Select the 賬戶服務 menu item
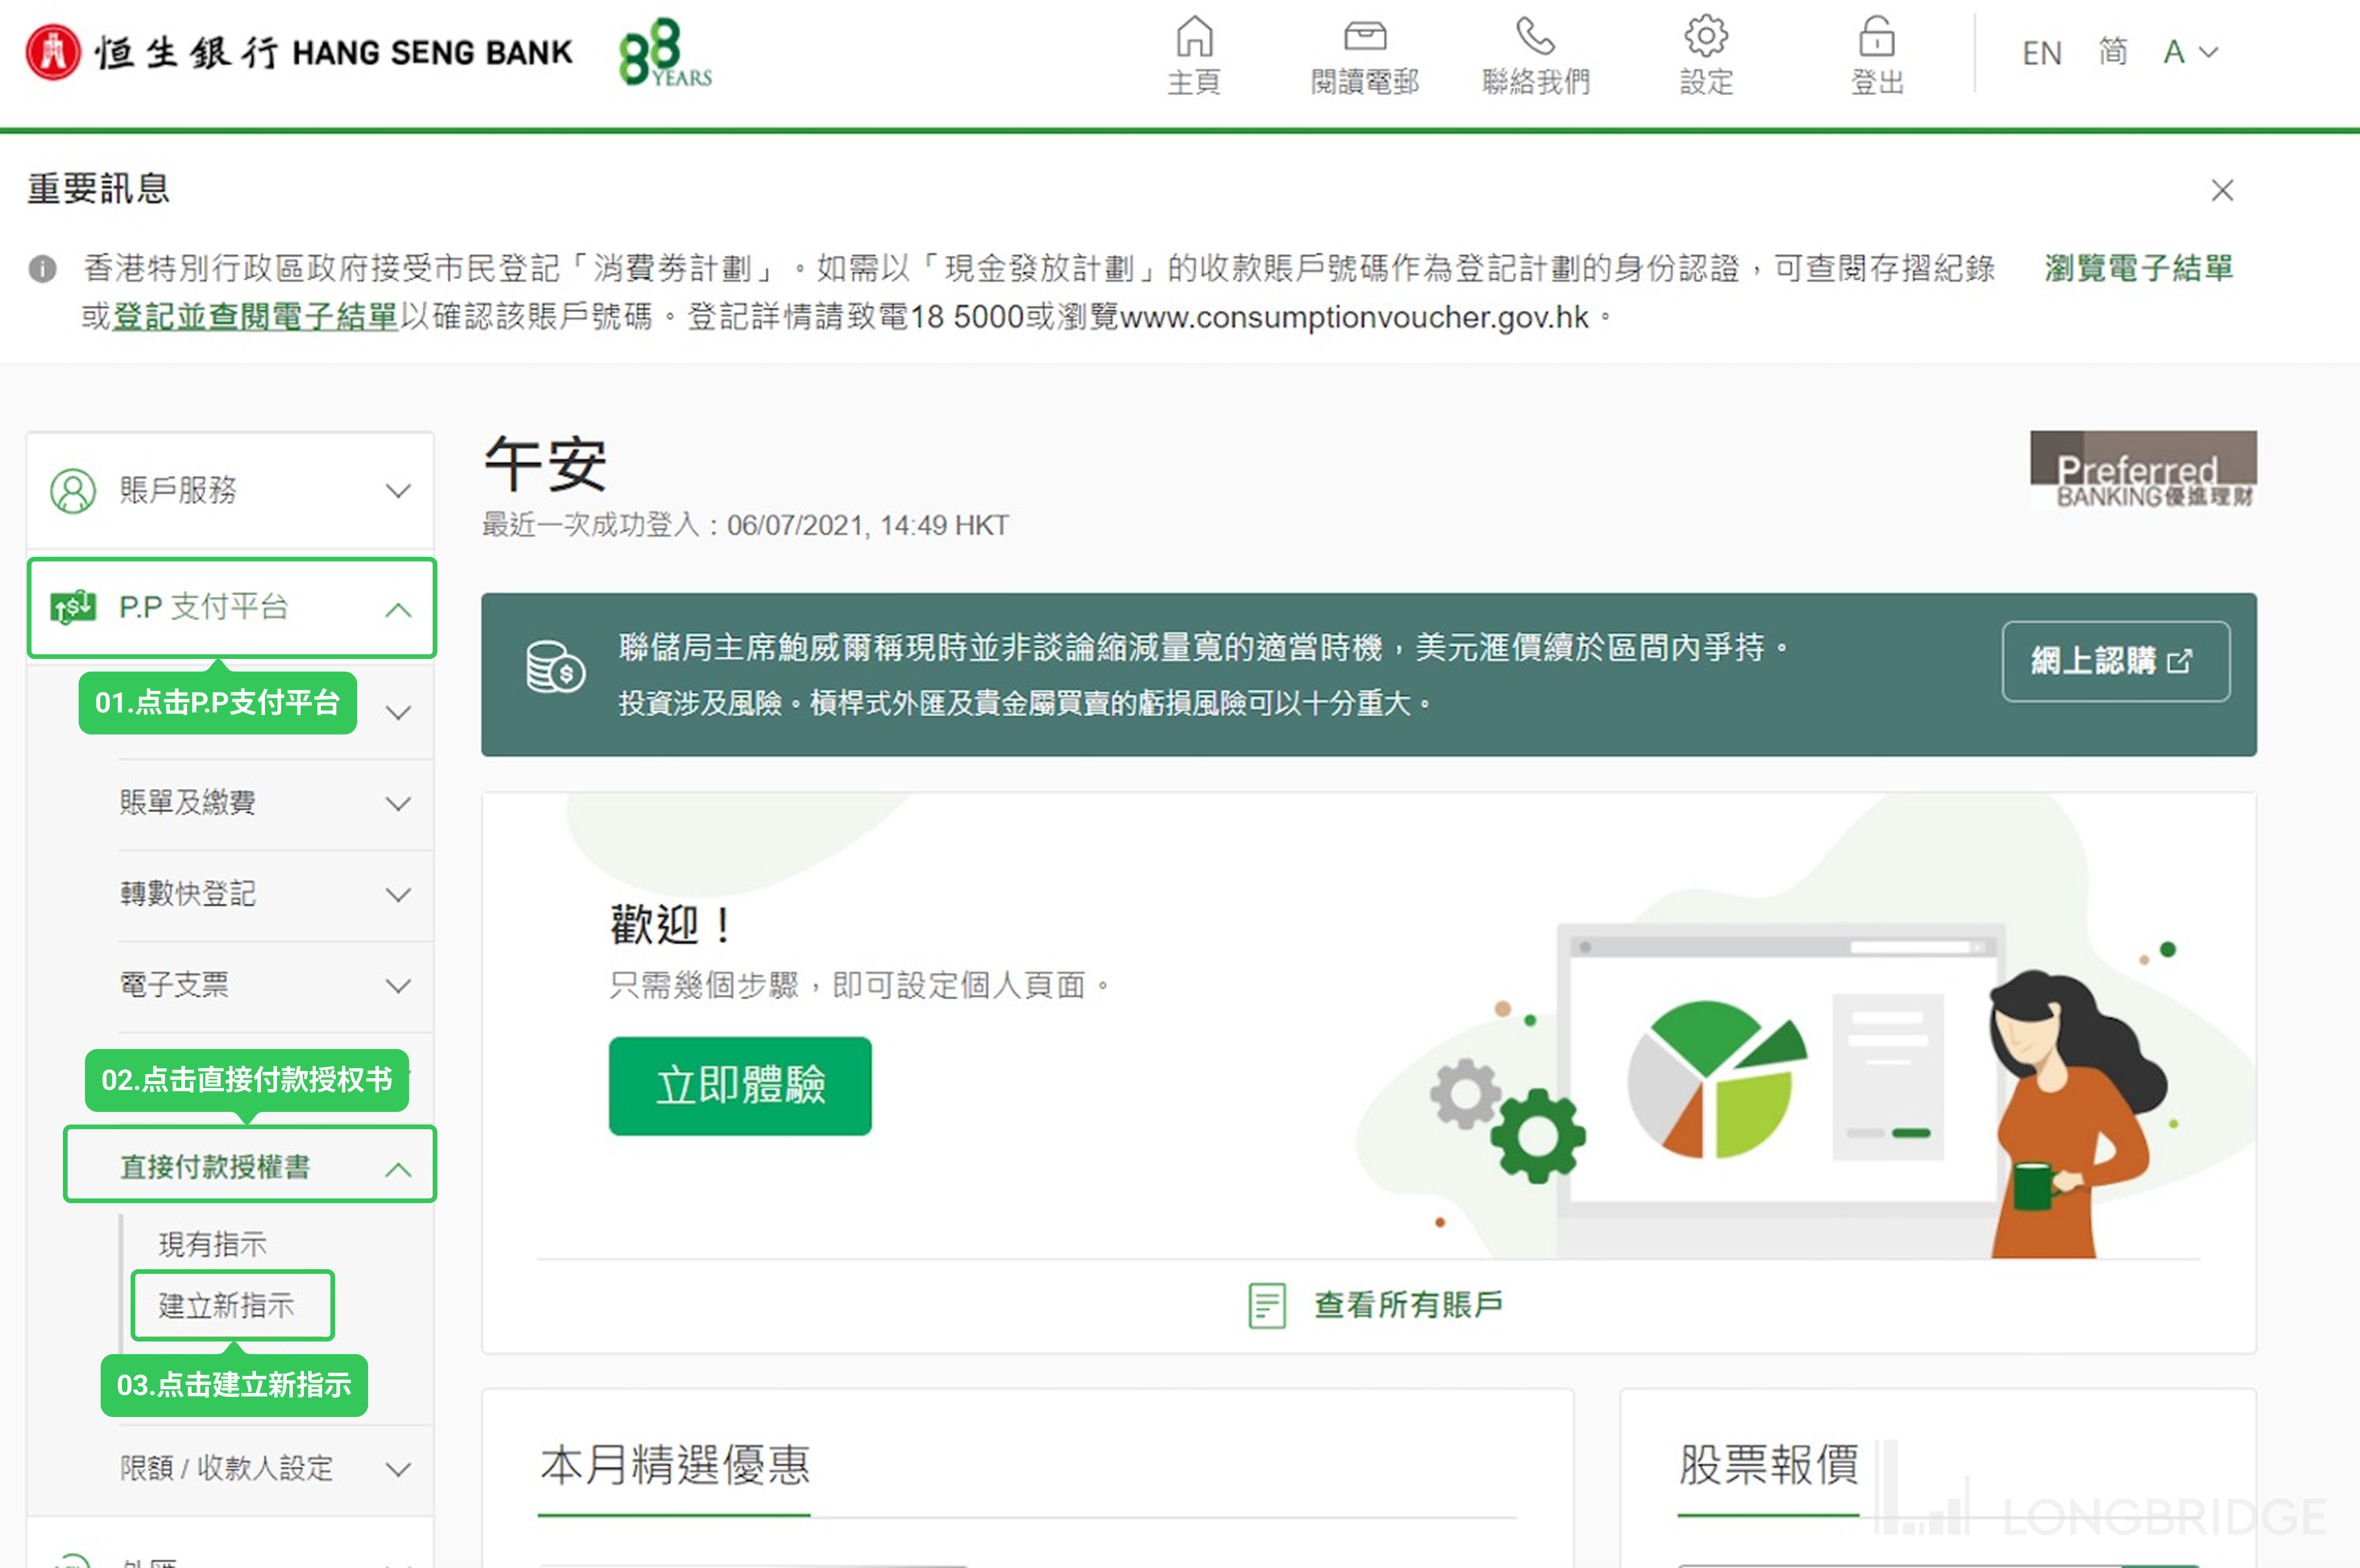2360x1568 pixels. [x=230, y=491]
